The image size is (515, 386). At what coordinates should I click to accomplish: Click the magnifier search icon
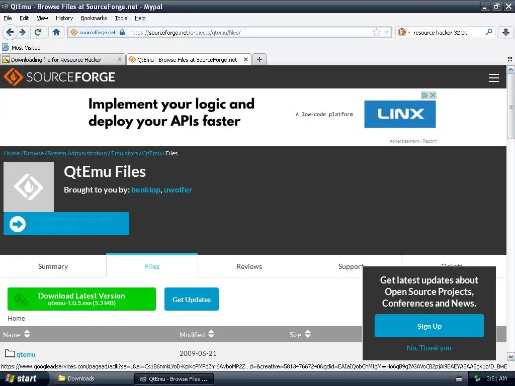tap(489, 32)
